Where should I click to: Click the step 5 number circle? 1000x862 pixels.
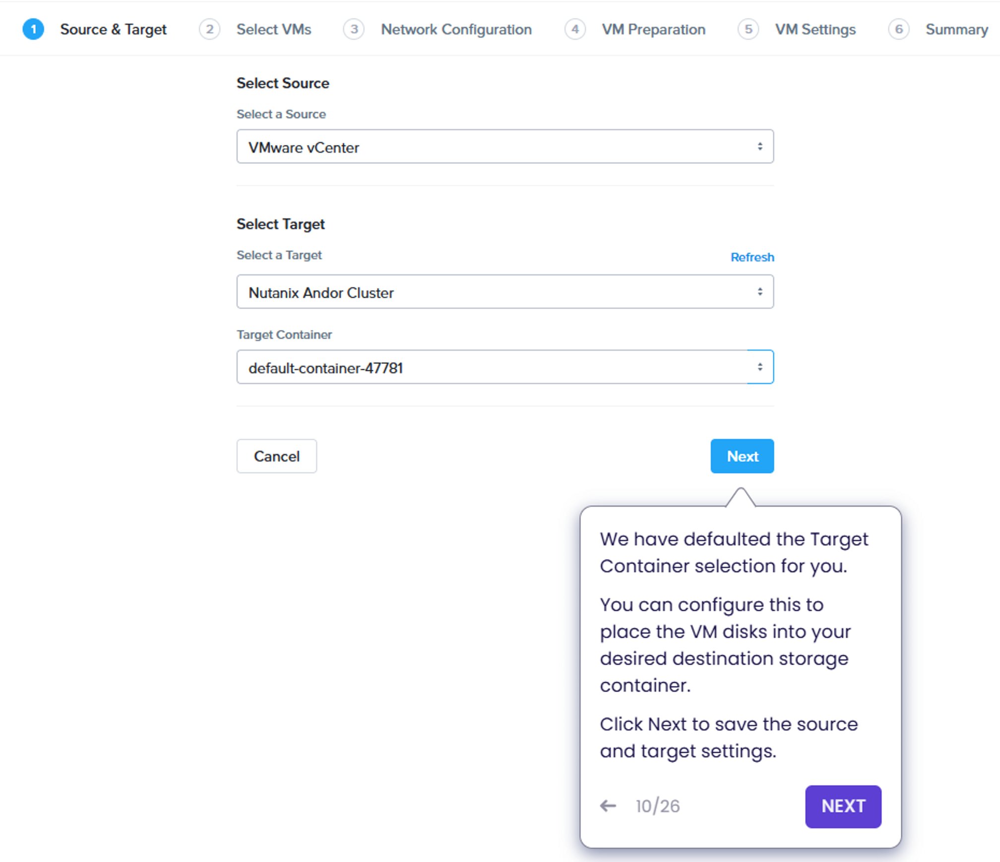tap(748, 29)
